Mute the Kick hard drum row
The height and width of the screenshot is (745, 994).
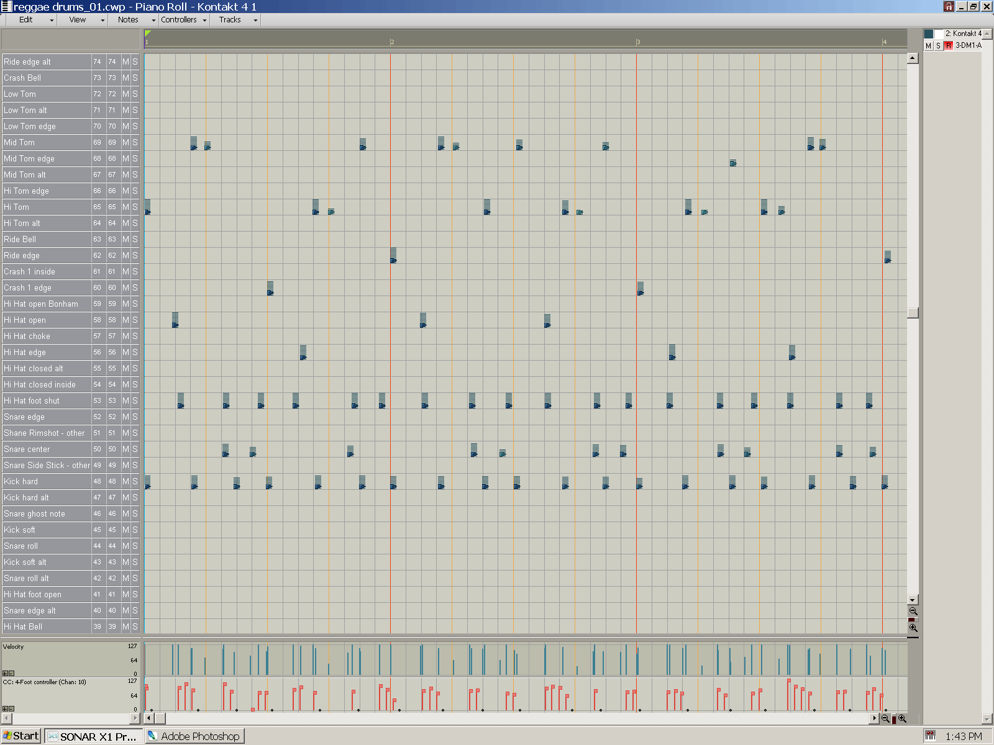click(125, 481)
